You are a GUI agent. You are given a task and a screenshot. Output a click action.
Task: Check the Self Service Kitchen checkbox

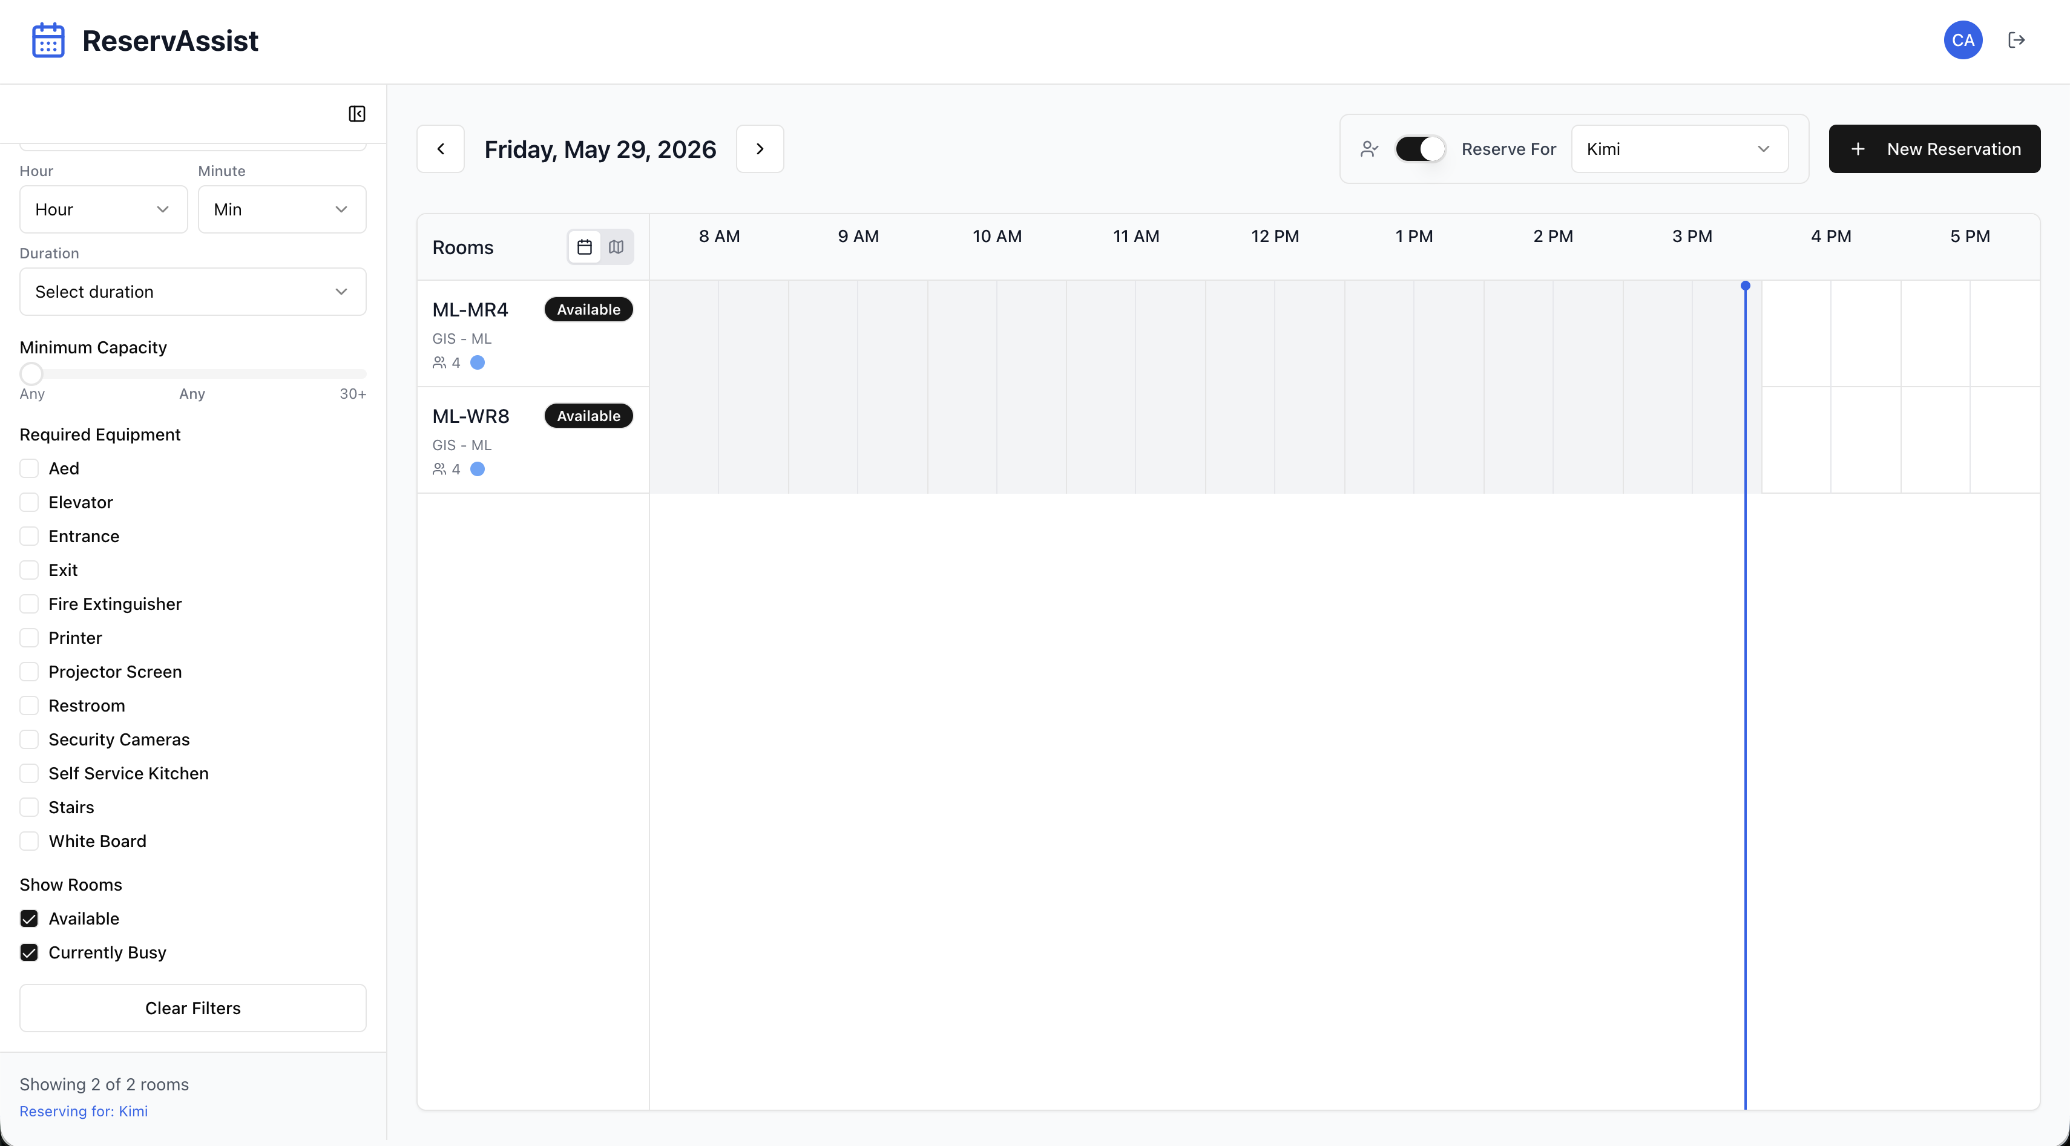tap(29, 773)
